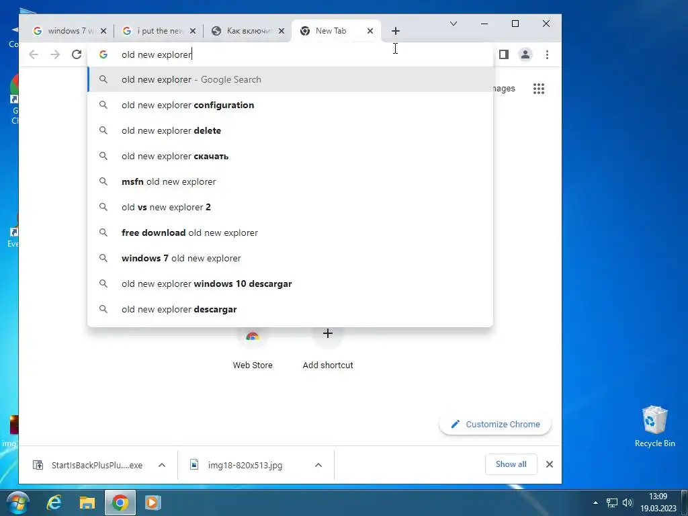Select suggestion 'old new explorer скачать'
The width and height of the screenshot is (688, 516).
290,156
